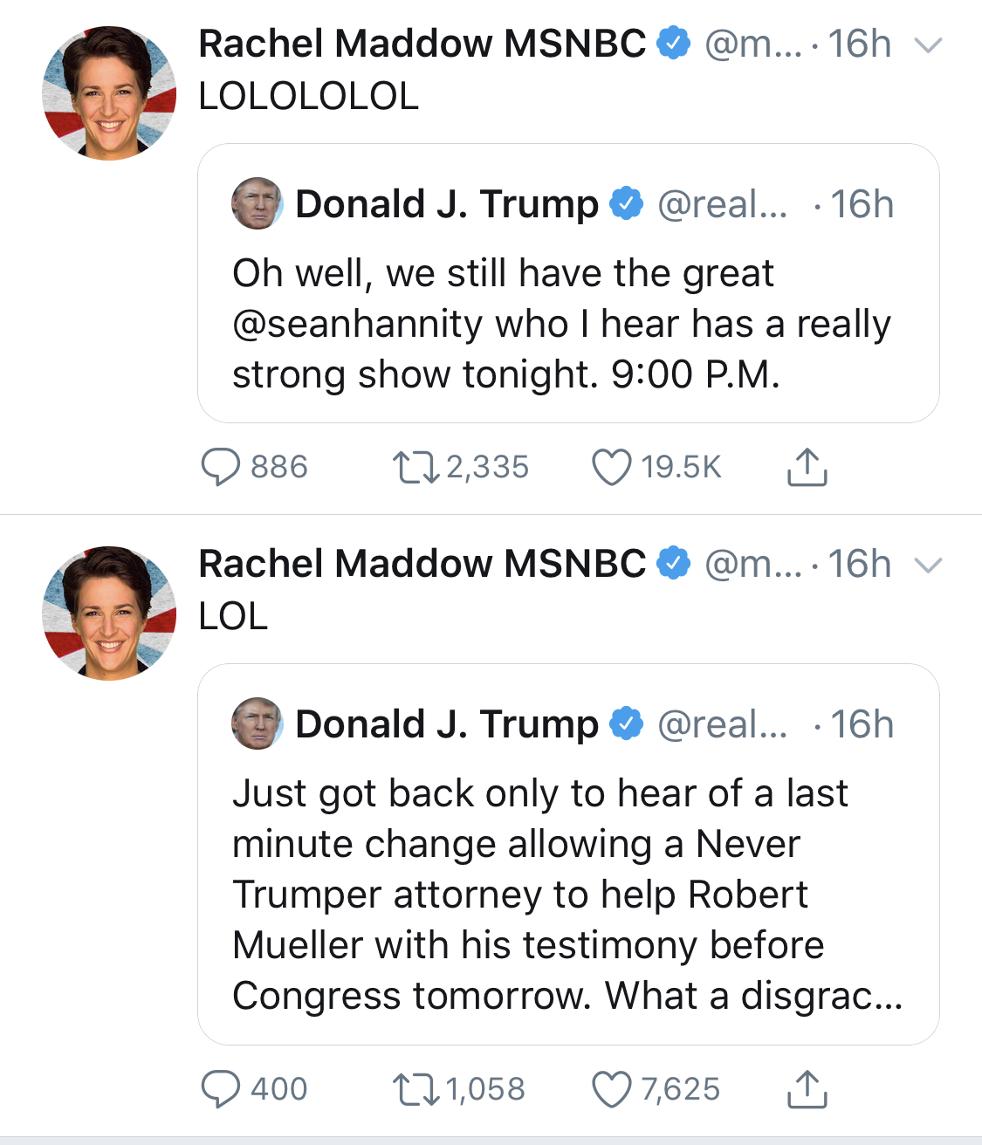This screenshot has height=1145, width=982.
Task: Retweet the LOL tweet with 1,058 retweets
Action: pyautogui.click(x=415, y=1089)
